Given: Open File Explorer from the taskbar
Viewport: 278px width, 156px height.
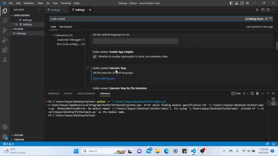Looking at the screenshot, I should [x=157, y=151].
